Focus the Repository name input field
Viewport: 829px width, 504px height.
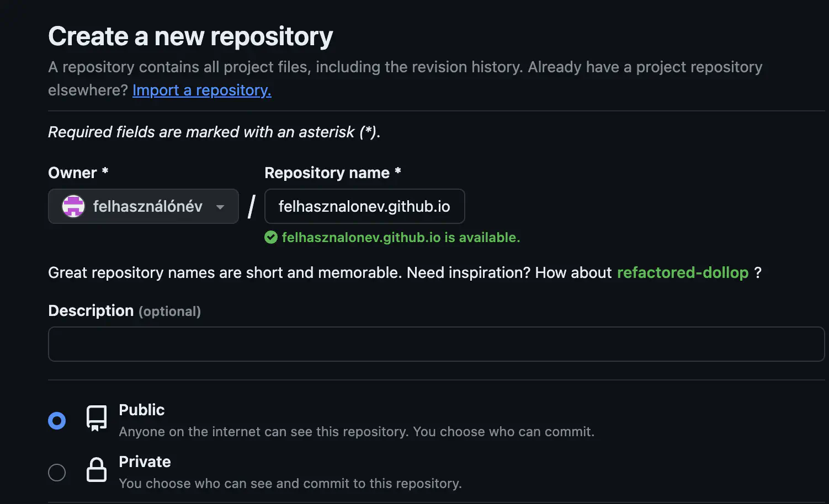click(x=364, y=206)
